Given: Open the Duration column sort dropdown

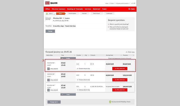Looking at the screenshot, I should click(x=83, y=55).
